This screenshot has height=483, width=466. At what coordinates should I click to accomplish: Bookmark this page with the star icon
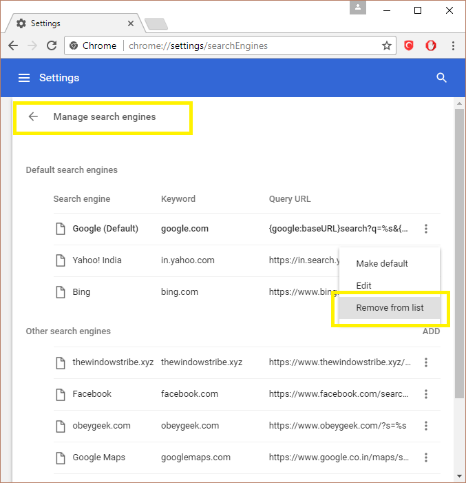(x=387, y=45)
